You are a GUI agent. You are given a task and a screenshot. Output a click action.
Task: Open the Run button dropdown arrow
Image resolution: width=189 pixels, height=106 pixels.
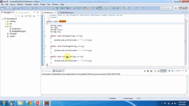[65, 8]
